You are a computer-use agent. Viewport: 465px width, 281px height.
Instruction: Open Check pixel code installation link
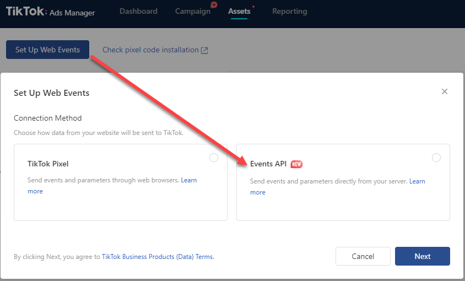point(150,50)
